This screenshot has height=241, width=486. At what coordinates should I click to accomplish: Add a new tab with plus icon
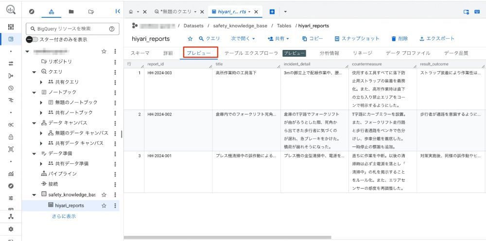[x=272, y=12]
